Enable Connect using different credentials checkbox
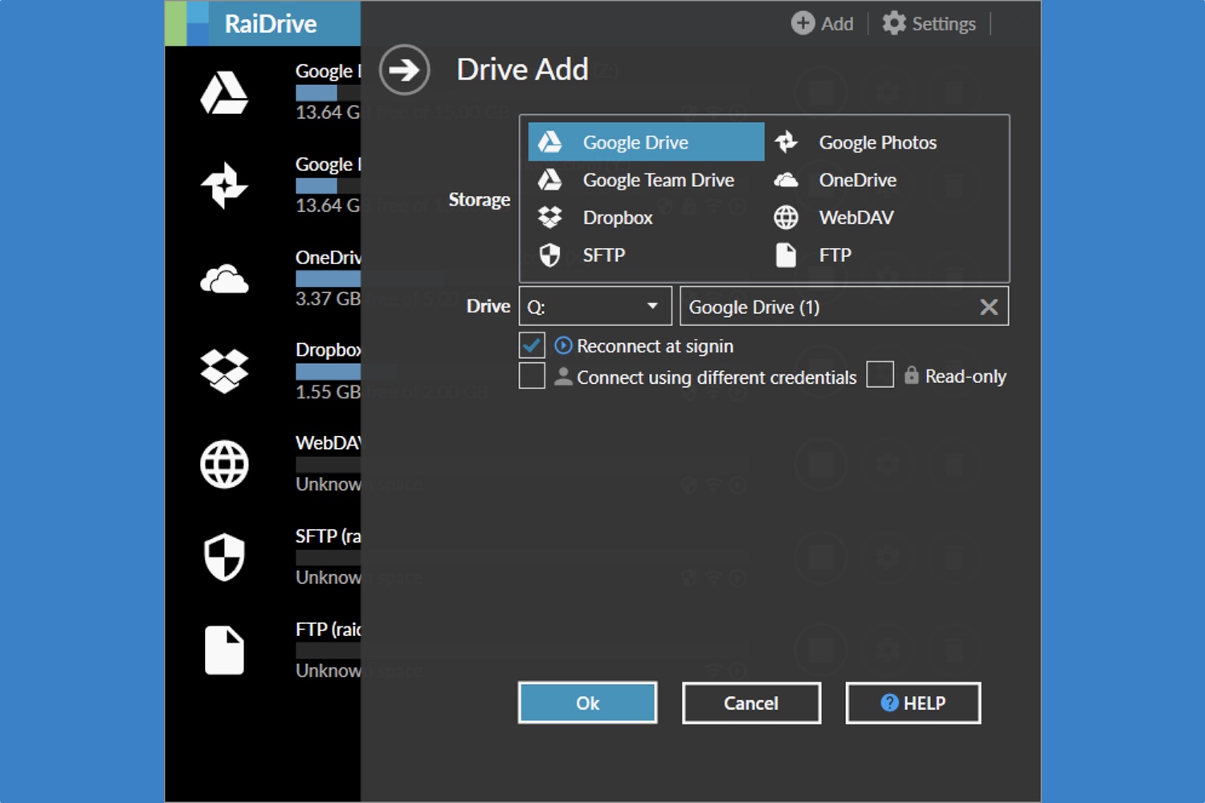Screen dimensions: 1205x803 pyautogui.click(x=532, y=375)
